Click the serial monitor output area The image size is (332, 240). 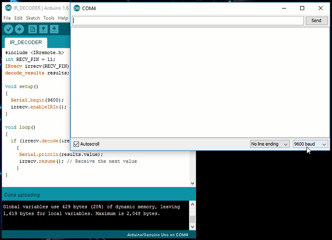pos(200,82)
